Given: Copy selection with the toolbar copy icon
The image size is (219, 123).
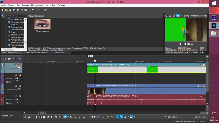Looking at the screenshot, I should 25,10.
